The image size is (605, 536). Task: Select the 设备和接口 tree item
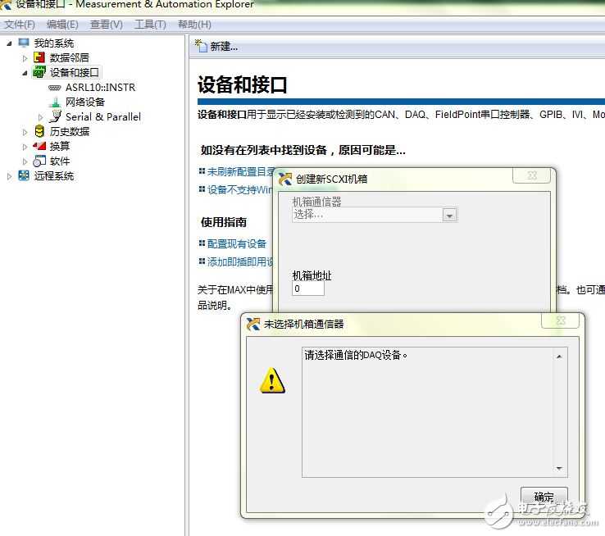coord(74,72)
